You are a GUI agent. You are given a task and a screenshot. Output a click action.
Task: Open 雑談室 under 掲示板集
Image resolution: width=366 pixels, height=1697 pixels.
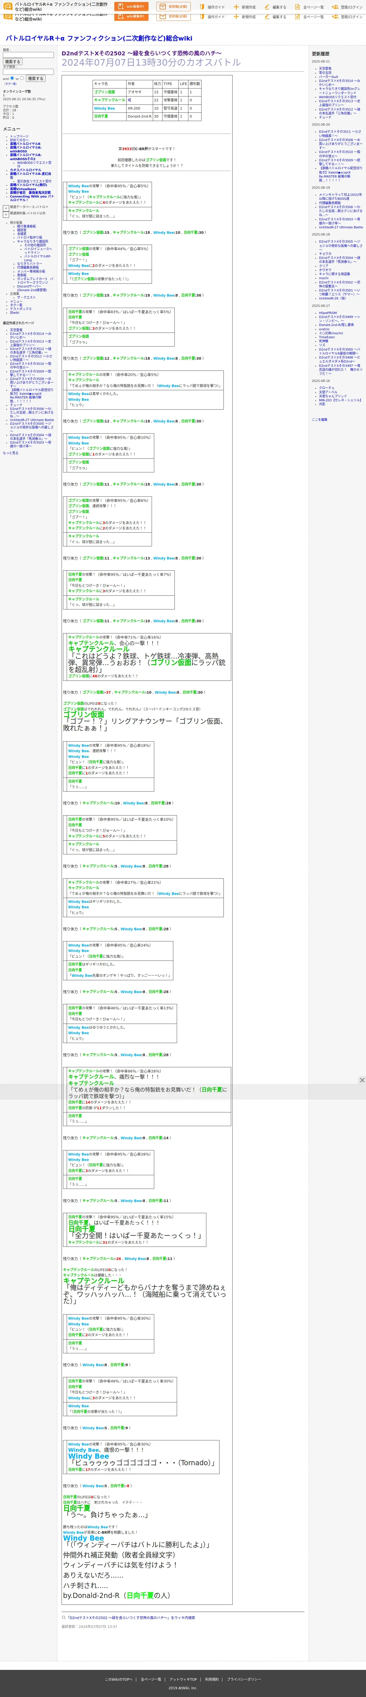[22, 230]
